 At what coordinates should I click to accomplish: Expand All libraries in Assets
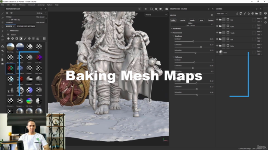pyautogui.click(x=8, y=31)
